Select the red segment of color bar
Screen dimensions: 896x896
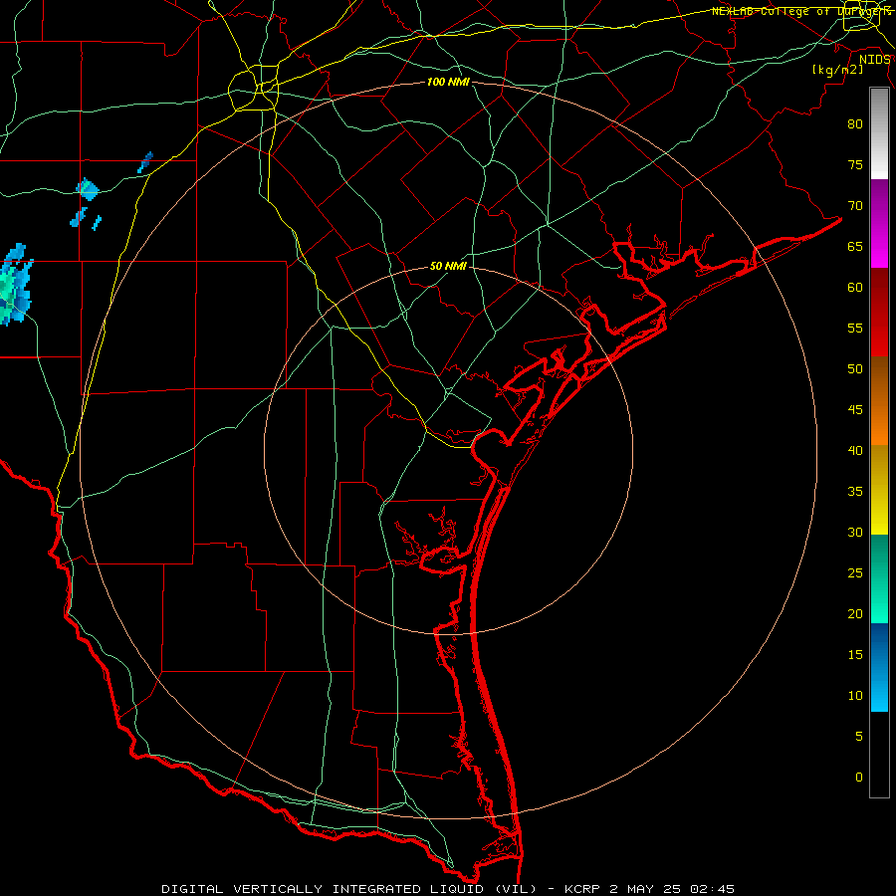click(879, 313)
